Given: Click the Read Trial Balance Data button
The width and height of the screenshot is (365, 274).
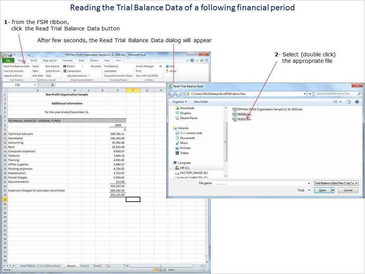Looking at the screenshot, I should click(x=16, y=66).
